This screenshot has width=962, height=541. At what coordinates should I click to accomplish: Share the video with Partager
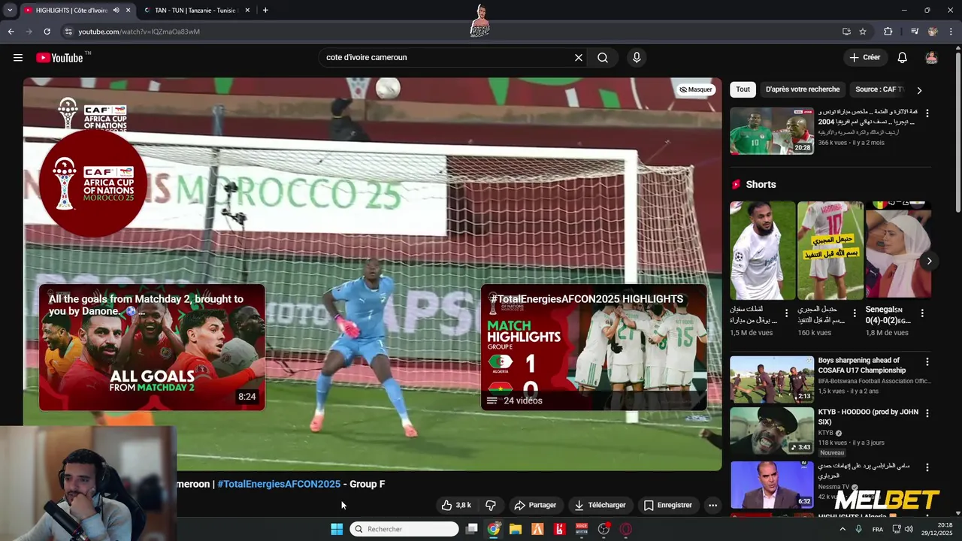coord(535,505)
